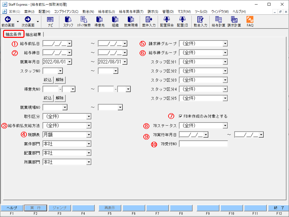
Task: Click the 解除 button under 得意先NO
Action: [60, 98]
